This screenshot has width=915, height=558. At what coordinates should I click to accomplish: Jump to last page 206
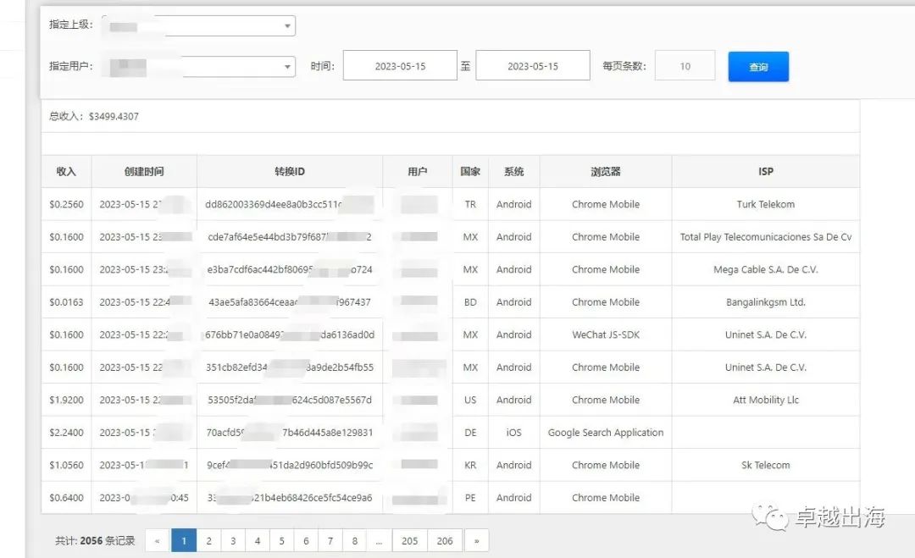(x=445, y=541)
